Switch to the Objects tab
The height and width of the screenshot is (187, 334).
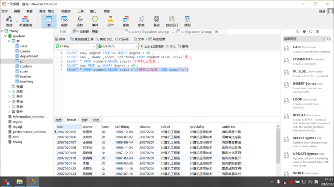63,32
